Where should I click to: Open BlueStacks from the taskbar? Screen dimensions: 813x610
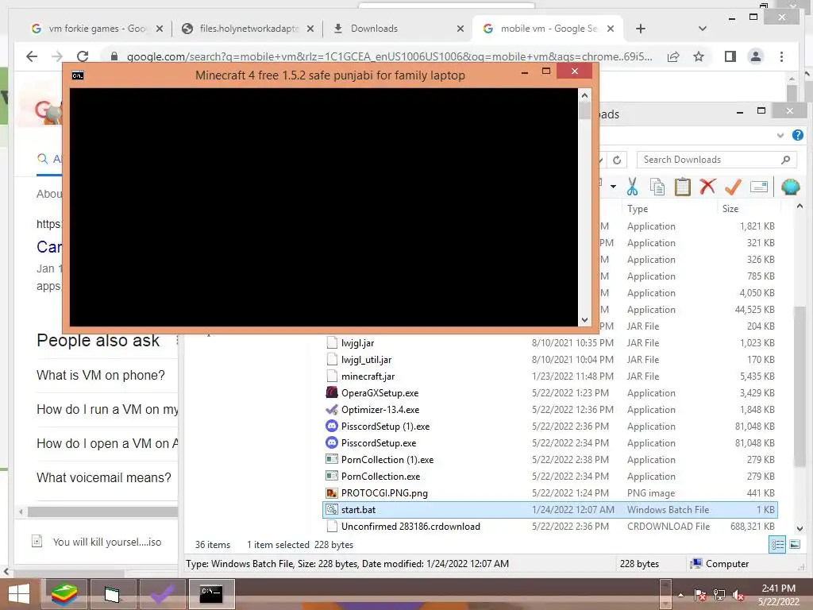pyautogui.click(x=64, y=594)
